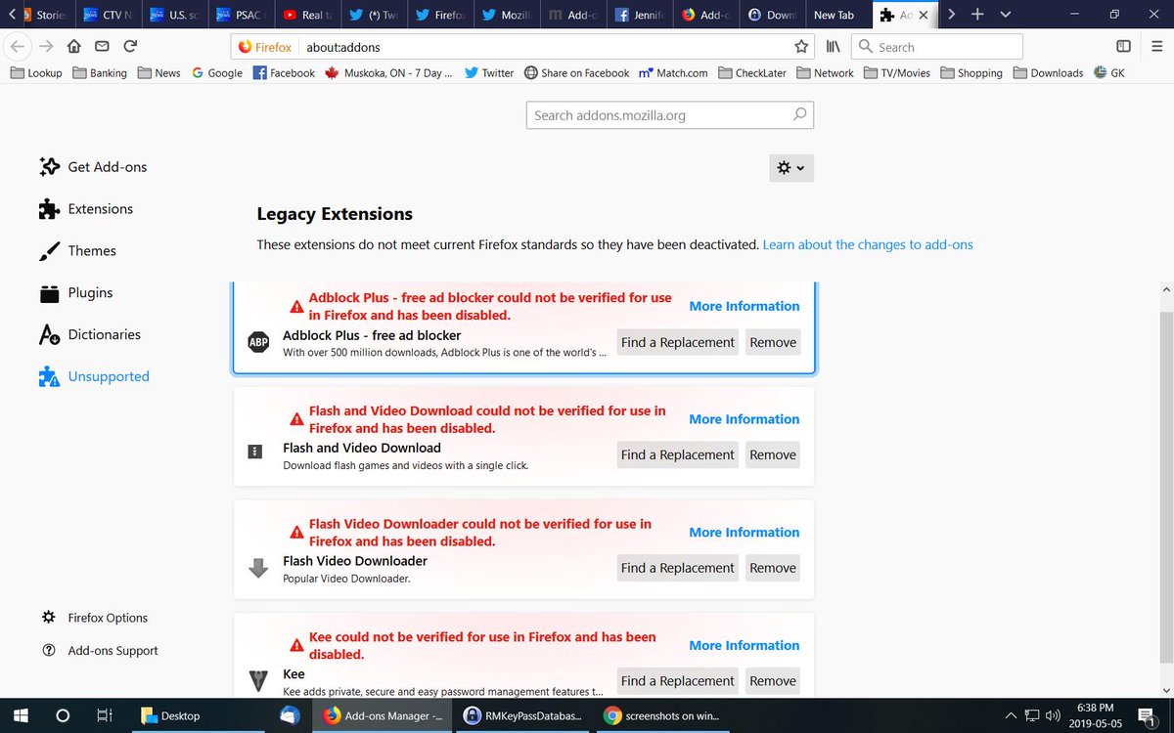Remove the Adblock Plus extension

click(773, 342)
